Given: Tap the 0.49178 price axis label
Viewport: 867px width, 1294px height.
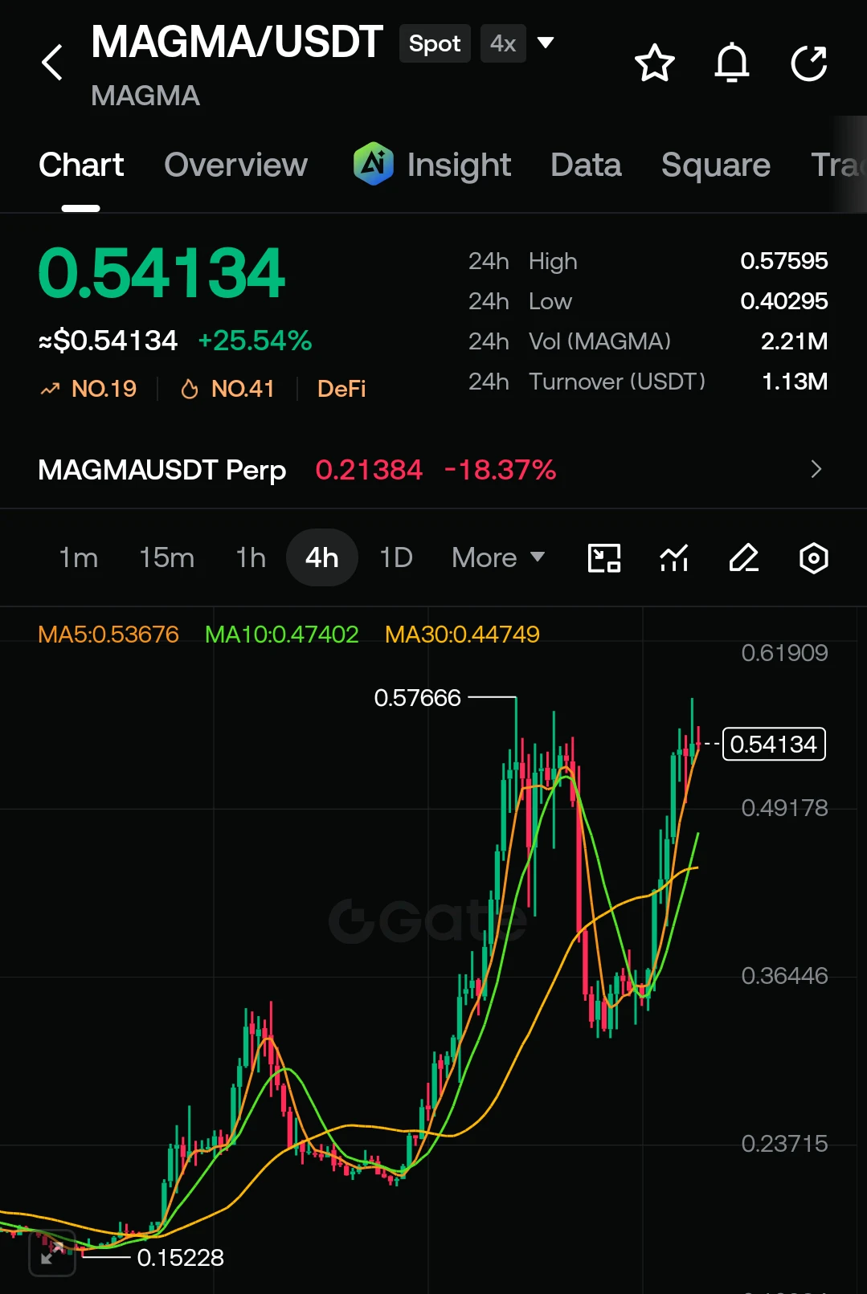Looking at the screenshot, I should (x=784, y=807).
